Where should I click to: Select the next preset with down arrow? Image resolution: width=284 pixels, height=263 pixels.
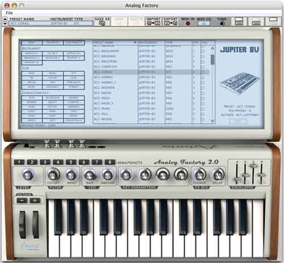click(x=5, y=23)
